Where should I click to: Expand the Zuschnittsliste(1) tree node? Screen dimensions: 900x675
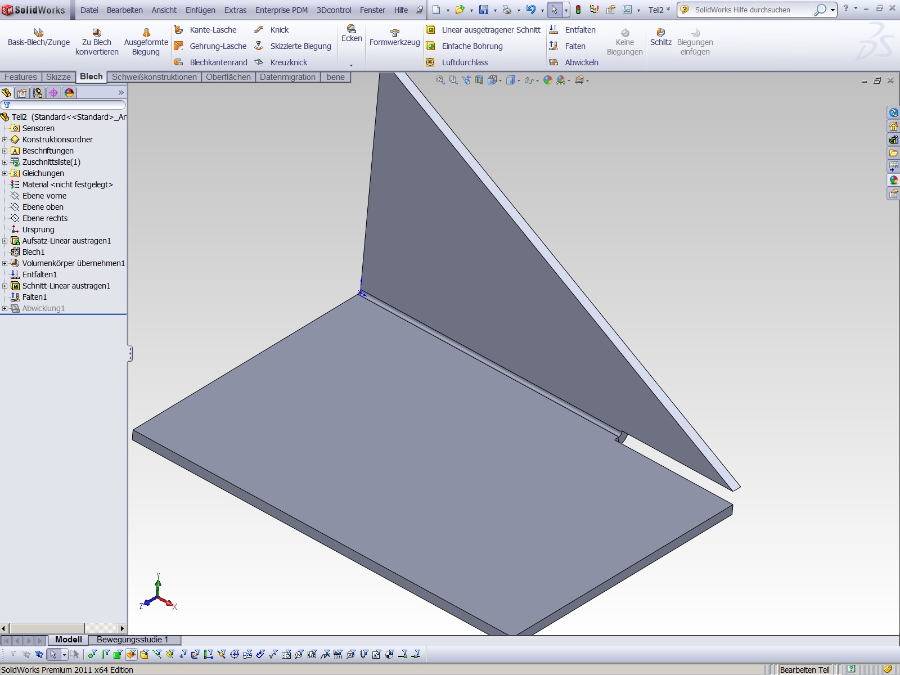(5, 162)
